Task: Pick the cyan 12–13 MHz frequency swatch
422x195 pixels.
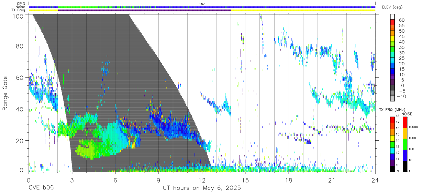Action: click(392, 150)
